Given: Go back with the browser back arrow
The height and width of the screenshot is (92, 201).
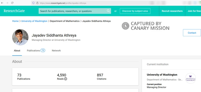Looking at the screenshot, I should (2, 3).
